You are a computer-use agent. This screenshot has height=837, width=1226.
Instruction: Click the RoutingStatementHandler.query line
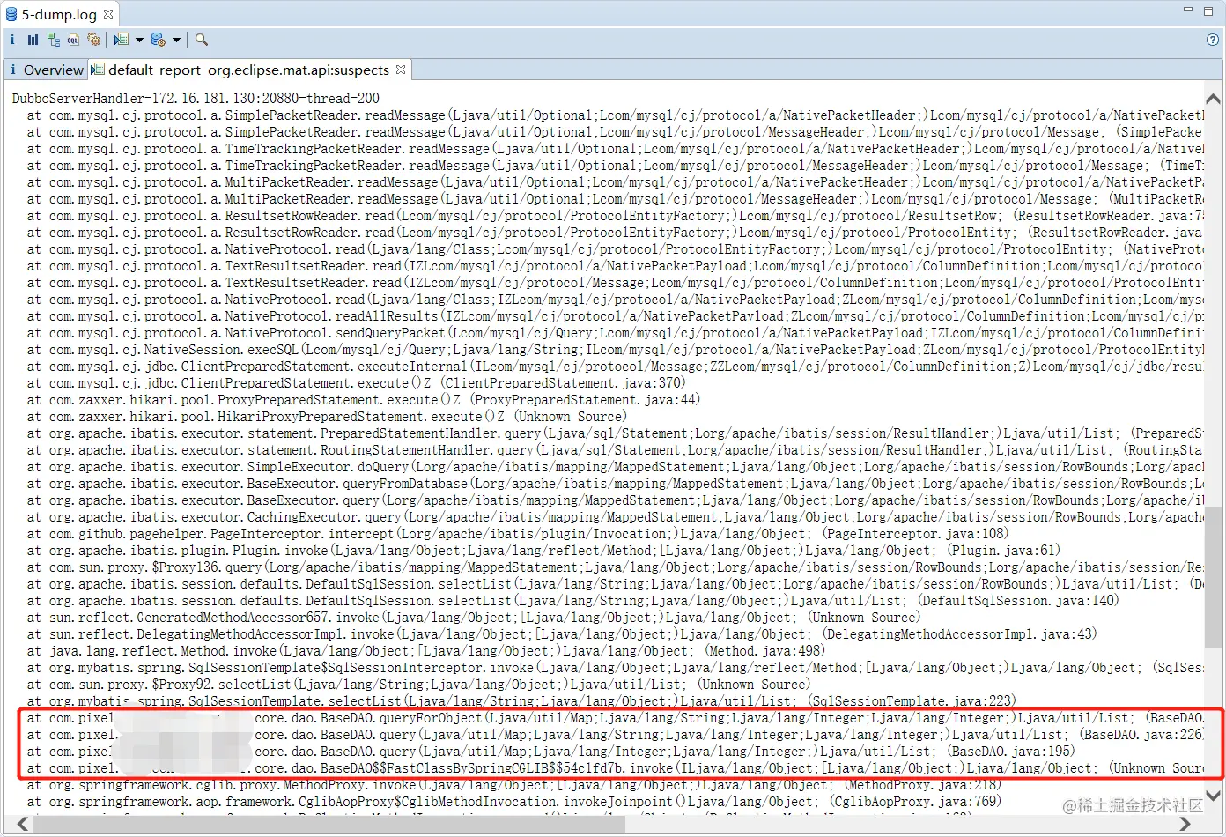[x=615, y=449]
